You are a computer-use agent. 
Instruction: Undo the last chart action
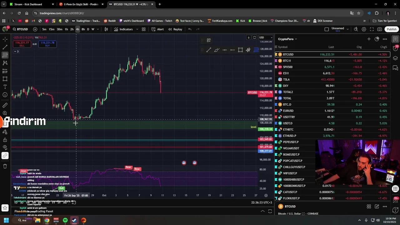click(190, 29)
